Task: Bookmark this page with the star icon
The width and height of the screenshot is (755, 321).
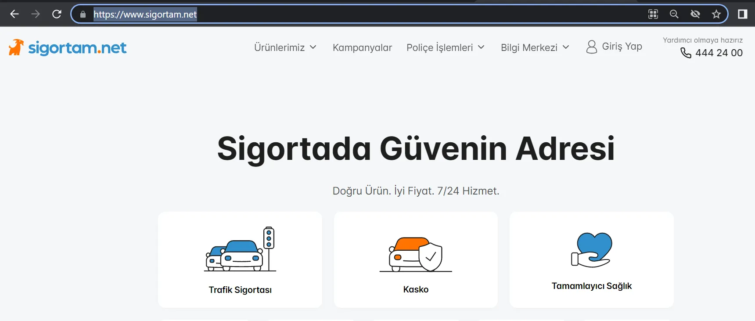Action: [x=716, y=14]
